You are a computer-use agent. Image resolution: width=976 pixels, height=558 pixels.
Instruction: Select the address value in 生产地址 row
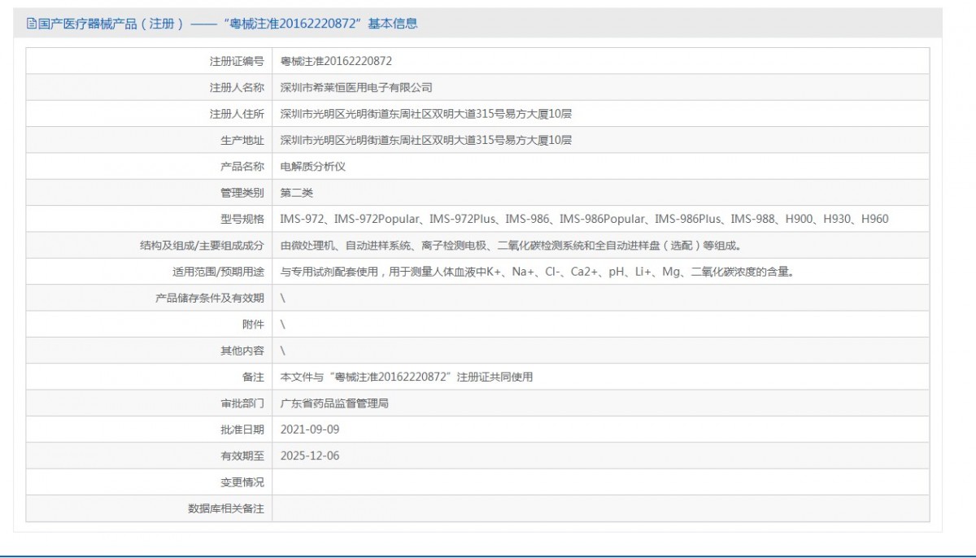[x=426, y=140]
